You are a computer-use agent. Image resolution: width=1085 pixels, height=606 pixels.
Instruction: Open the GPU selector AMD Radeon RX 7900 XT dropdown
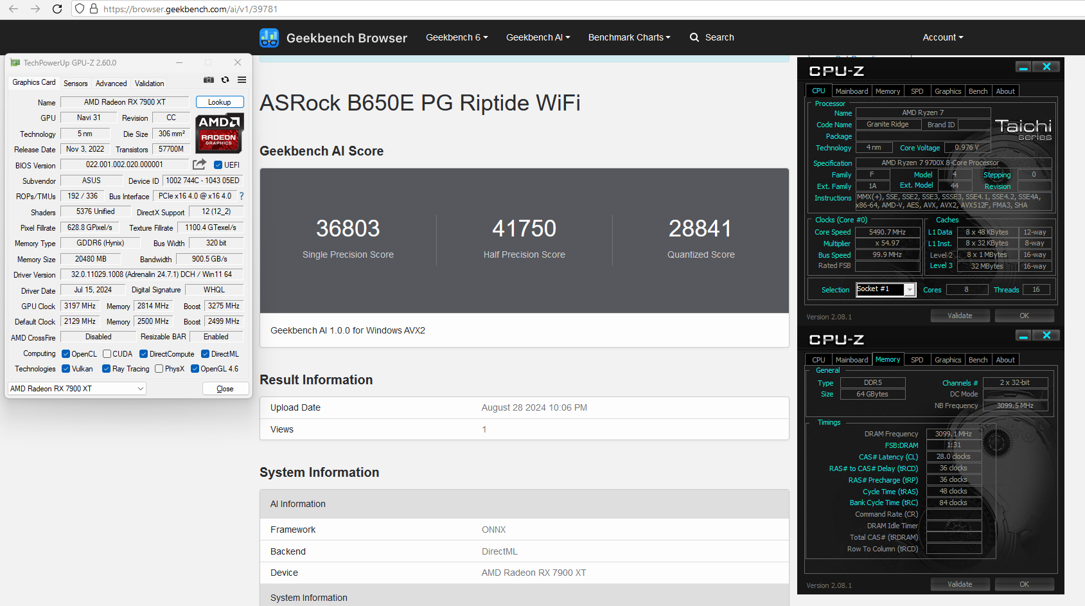click(77, 389)
